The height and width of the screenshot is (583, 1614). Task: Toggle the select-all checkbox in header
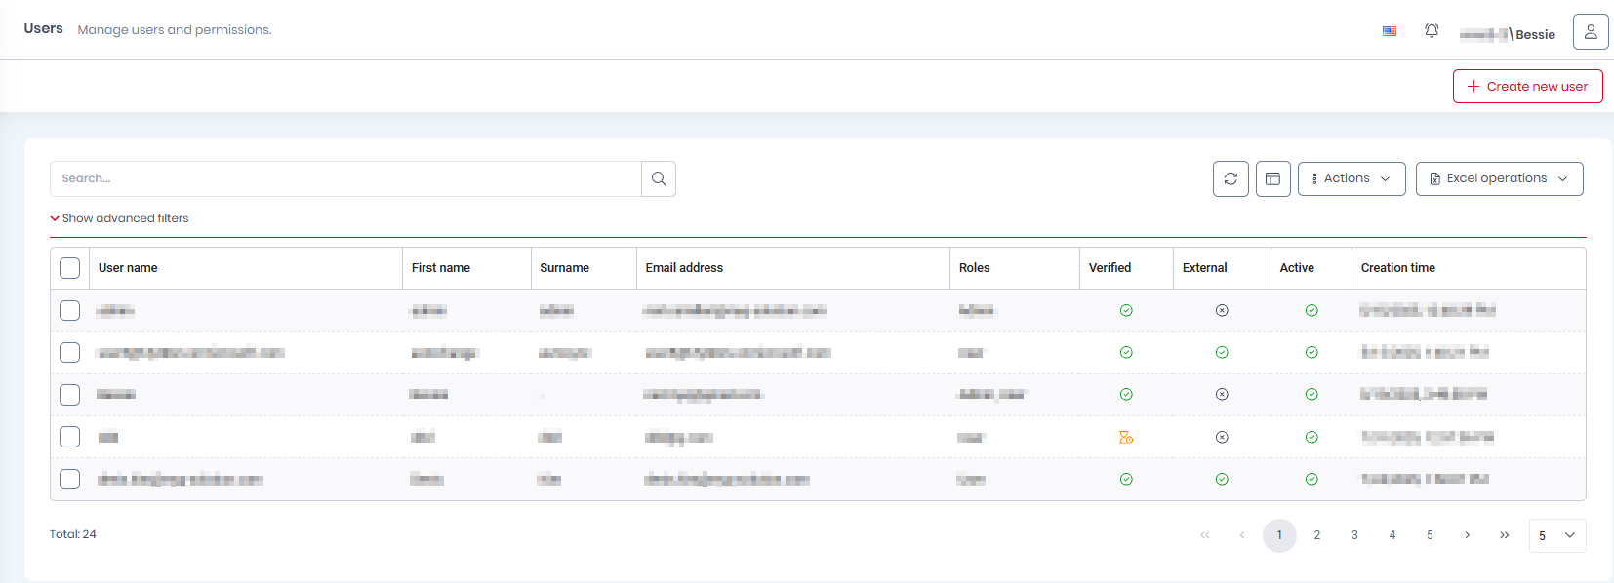pos(70,268)
